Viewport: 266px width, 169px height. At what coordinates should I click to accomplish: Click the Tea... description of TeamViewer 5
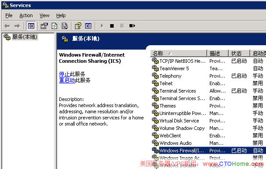point(216,68)
